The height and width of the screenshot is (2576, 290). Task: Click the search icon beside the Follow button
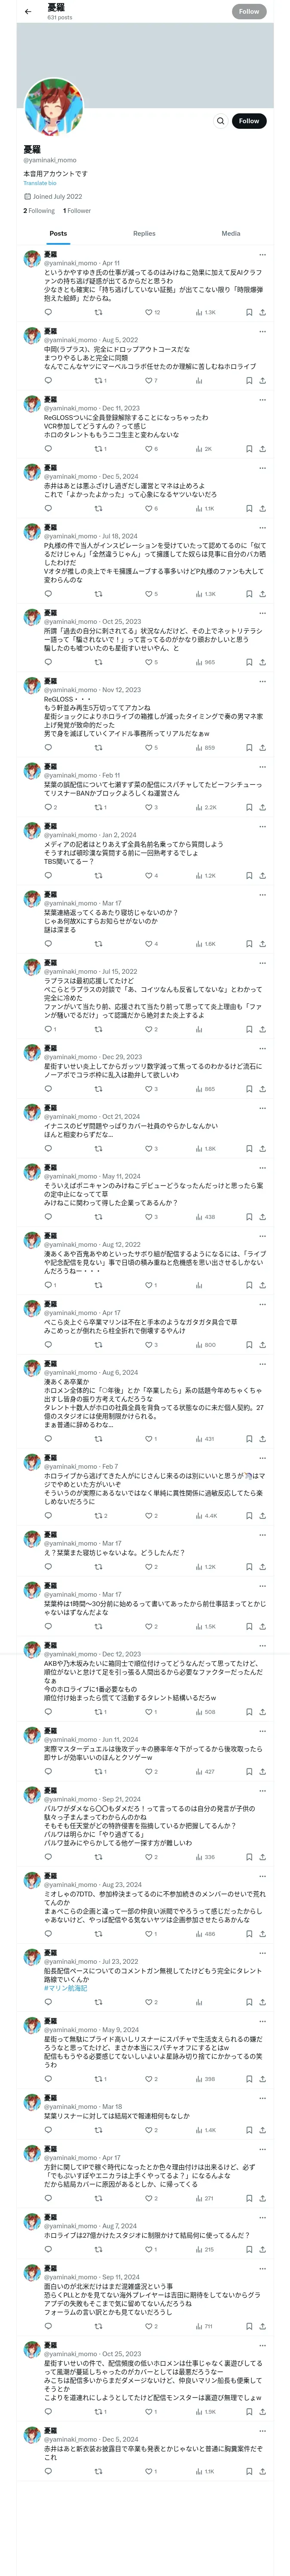pos(221,121)
